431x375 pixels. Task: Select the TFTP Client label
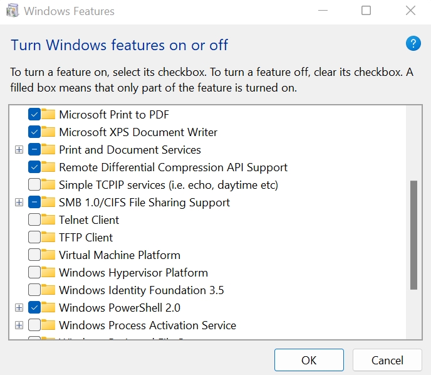click(x=86, y=238)
